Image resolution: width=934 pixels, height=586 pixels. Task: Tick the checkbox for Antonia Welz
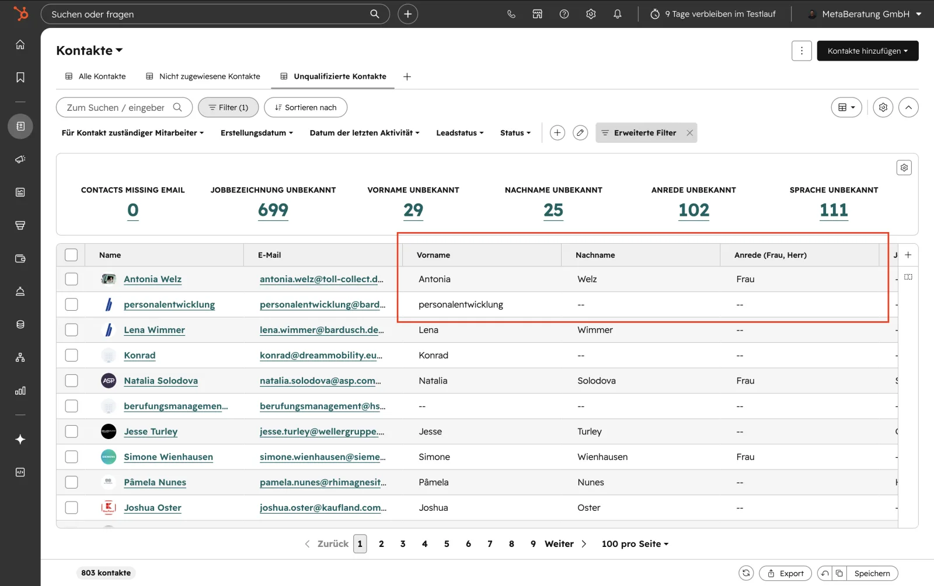pyautogui.click(x=71, y=279)
